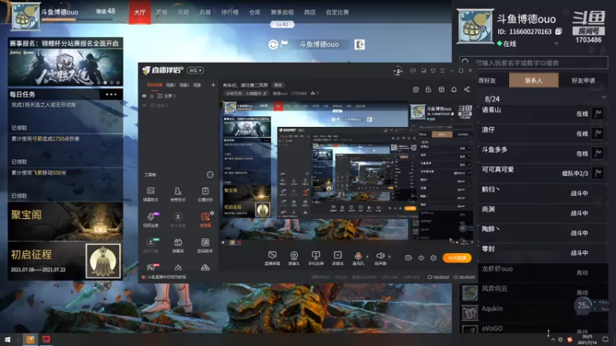Open the 商店 tab

[x=310, y=12]
